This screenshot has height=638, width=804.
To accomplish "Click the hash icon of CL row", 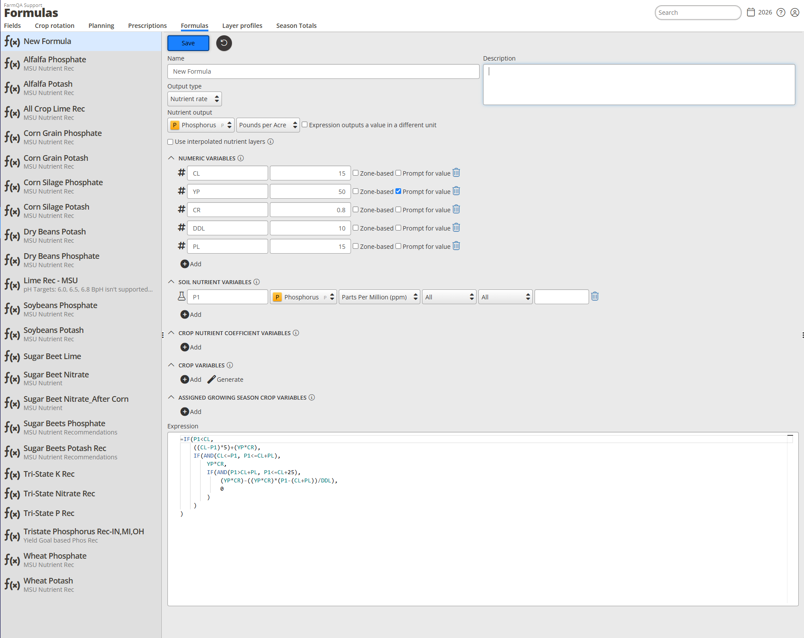I will (x=182, y=173).
